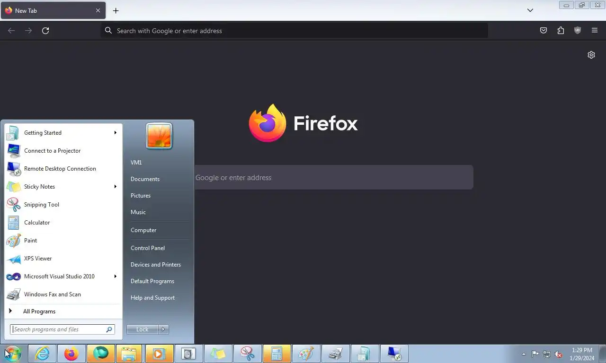Click the Show desktop strip

click(x=603, y=354)
